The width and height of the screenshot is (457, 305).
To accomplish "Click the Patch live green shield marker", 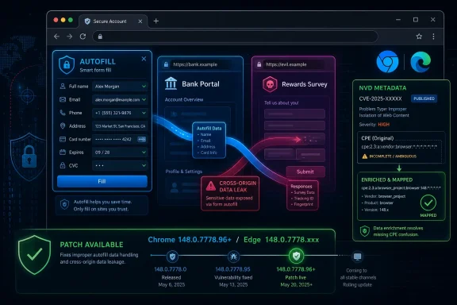I will click(x=296, y=256).
